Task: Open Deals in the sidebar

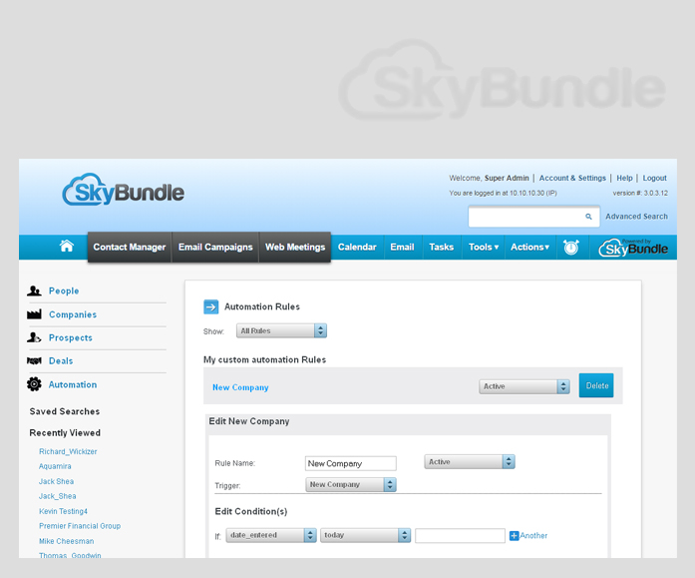Action: (61, 361)
